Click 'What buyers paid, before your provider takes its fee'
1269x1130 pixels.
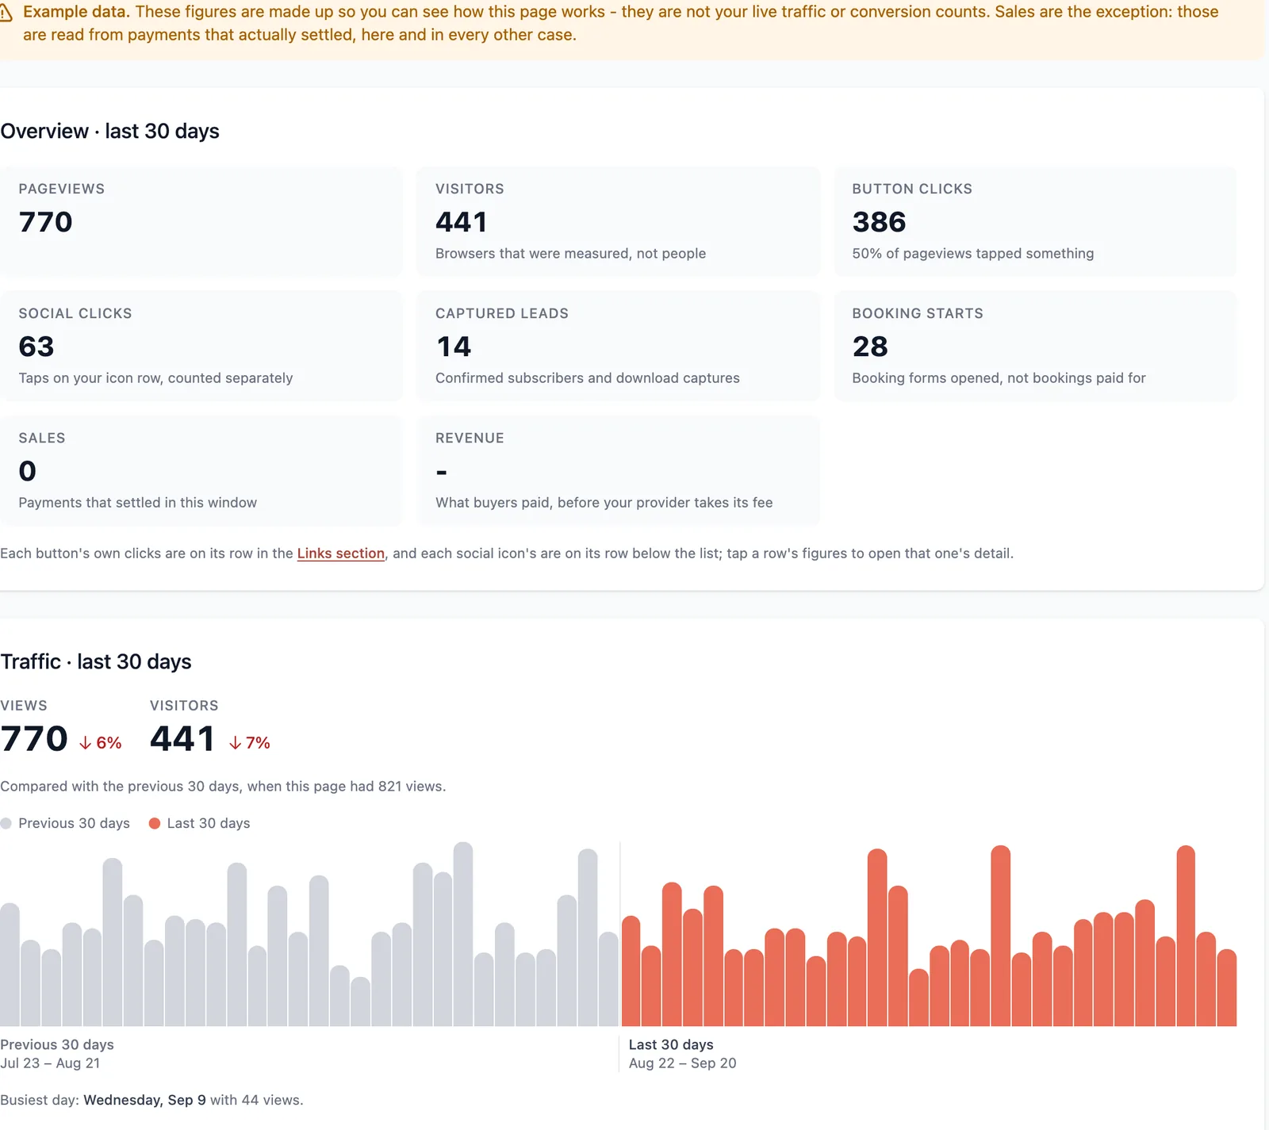tap(604, 503)
